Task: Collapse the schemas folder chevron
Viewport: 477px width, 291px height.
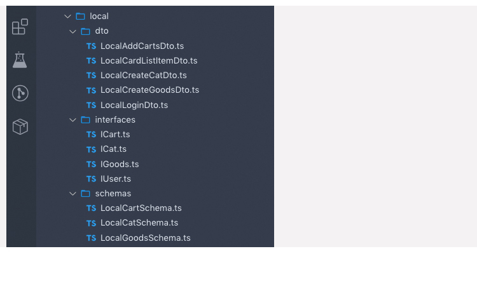Action: tap(73, 194)
